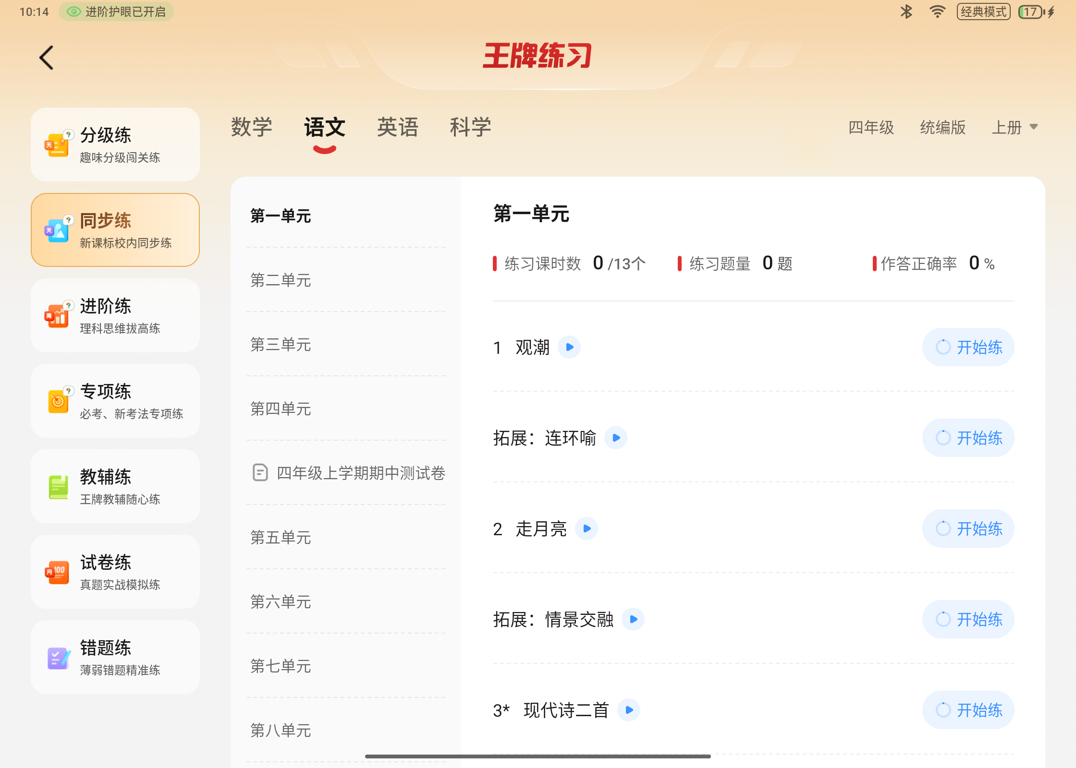This screenshot has width=1076, height=768.
Task: Tap the bottom home indicator bar
Action: coord(538,756)
